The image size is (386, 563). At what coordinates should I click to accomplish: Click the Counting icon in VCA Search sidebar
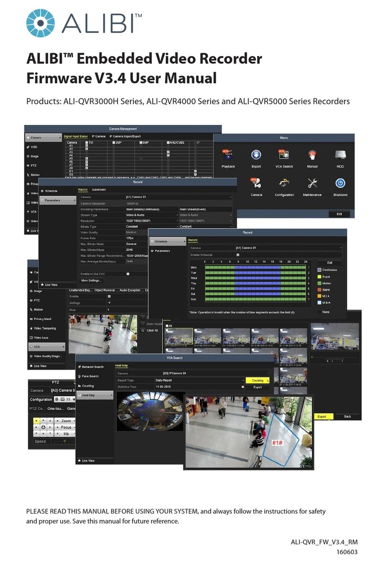(79, 386)
